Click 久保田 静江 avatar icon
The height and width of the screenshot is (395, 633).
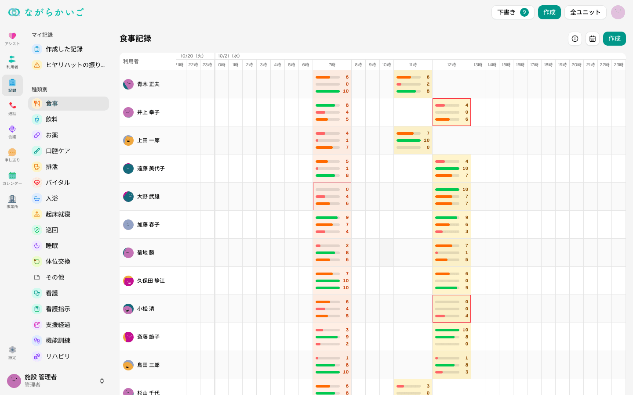[x=128, y=281]
